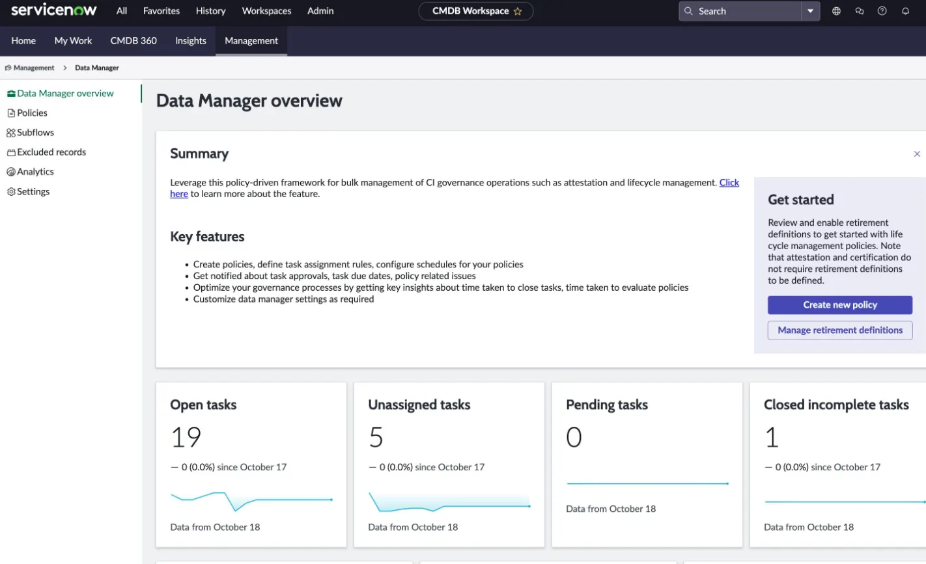Click the Closed incomplete tasks count "1"

pos(772,437)
